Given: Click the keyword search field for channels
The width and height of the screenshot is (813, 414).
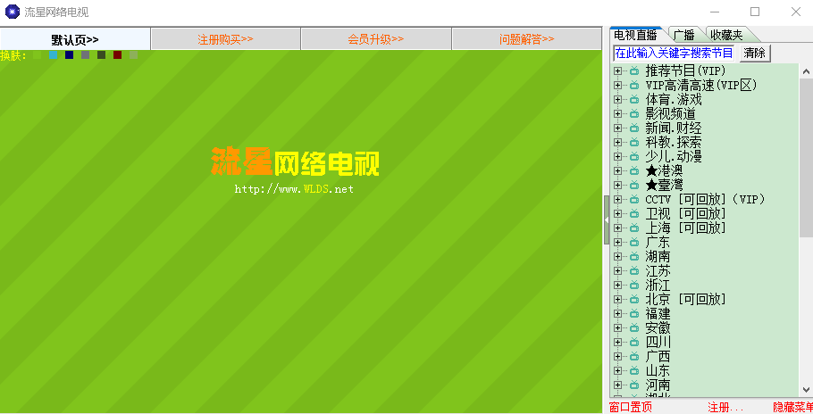Looking at the screenshot, I should point(675,54).
